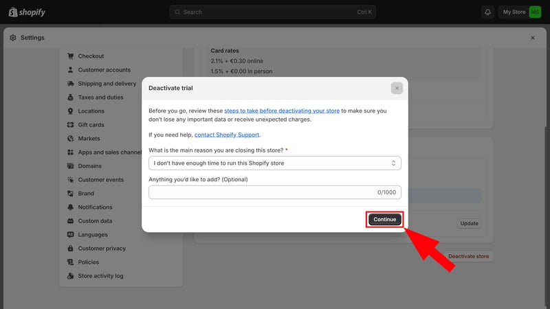Open Store activity log
550x309 pixels.
tap(100, 276)
